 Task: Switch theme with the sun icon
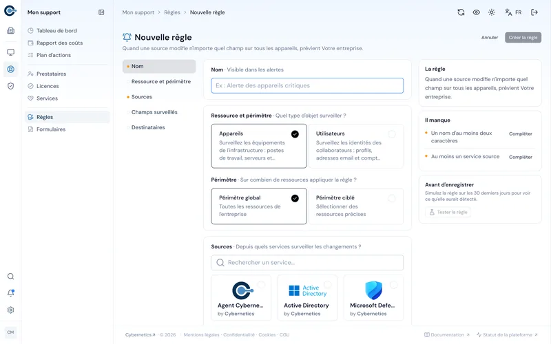[492, 12]
